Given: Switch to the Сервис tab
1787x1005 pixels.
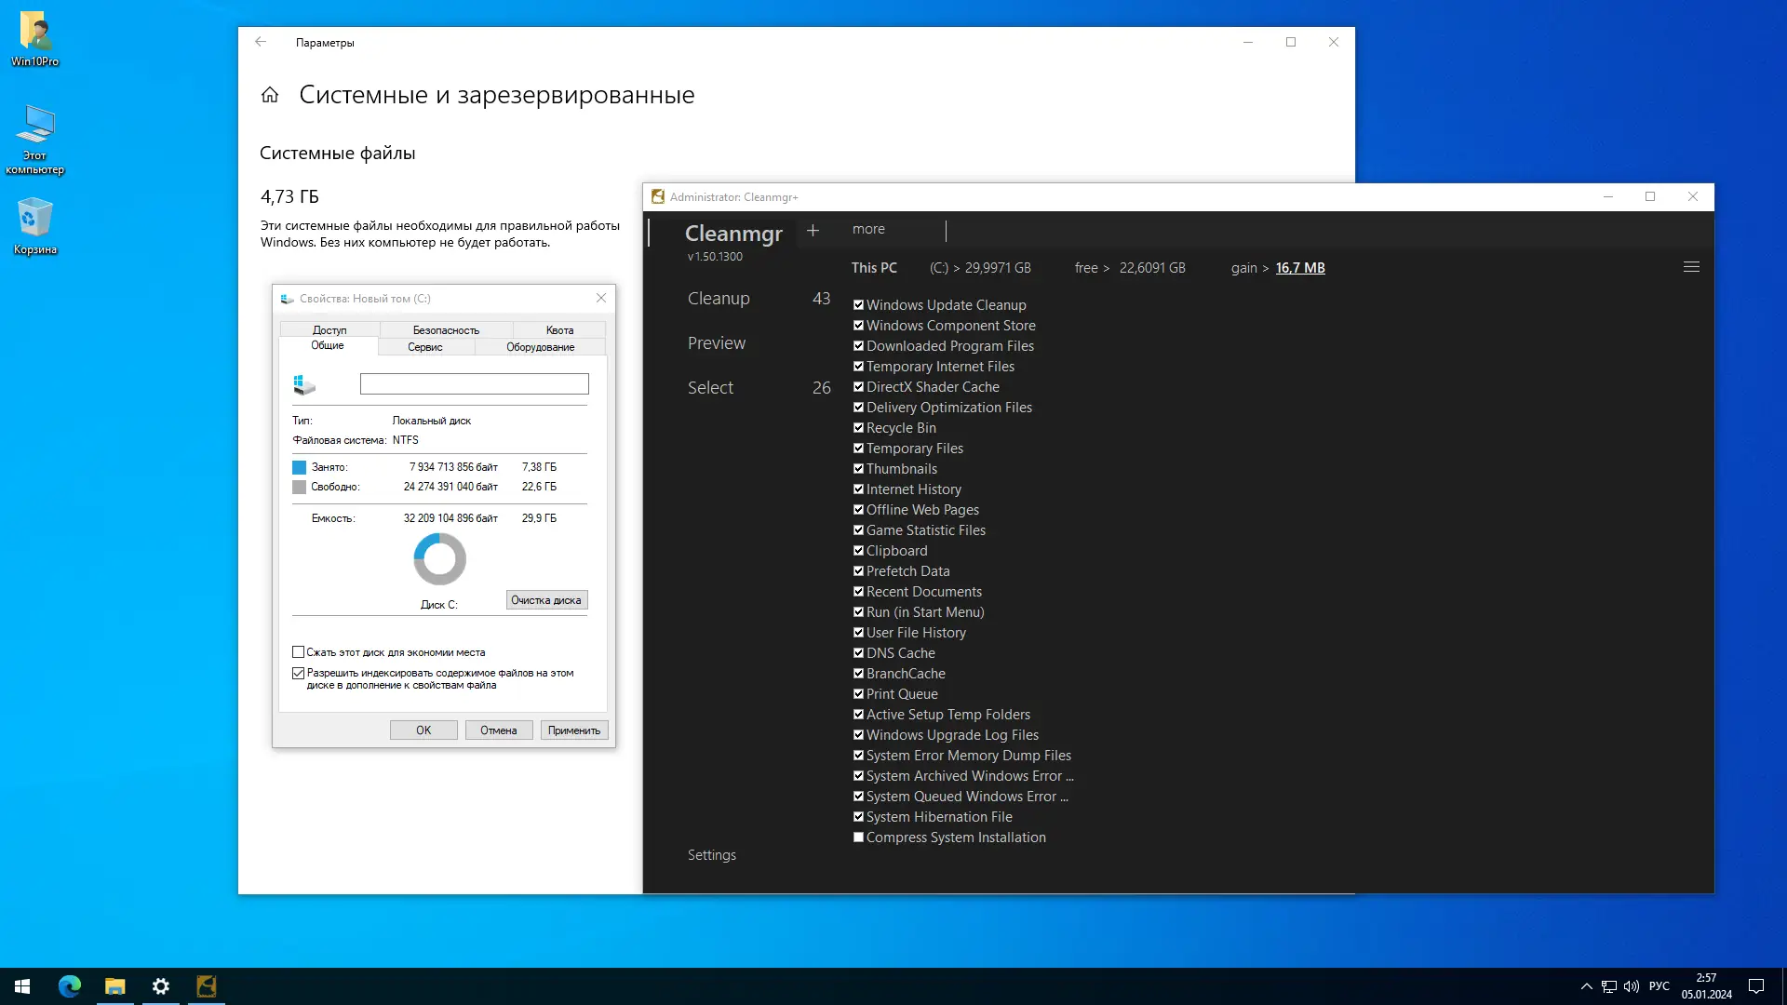Looking at the screenshot, I should 425,347.
